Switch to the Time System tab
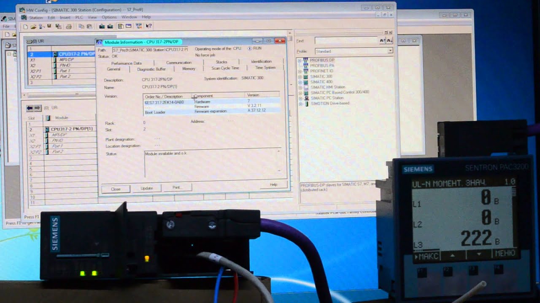Viewport: 540px width, 303px height. (x=265, y=68)
